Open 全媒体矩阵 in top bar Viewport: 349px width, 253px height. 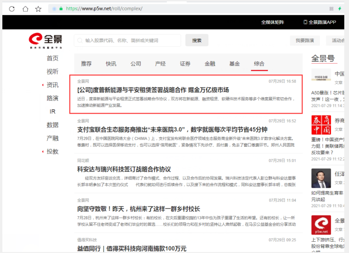[273, 22]
